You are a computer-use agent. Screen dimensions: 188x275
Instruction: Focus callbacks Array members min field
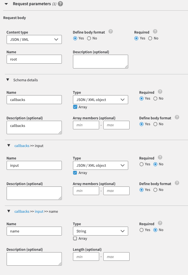coord(86,125)
